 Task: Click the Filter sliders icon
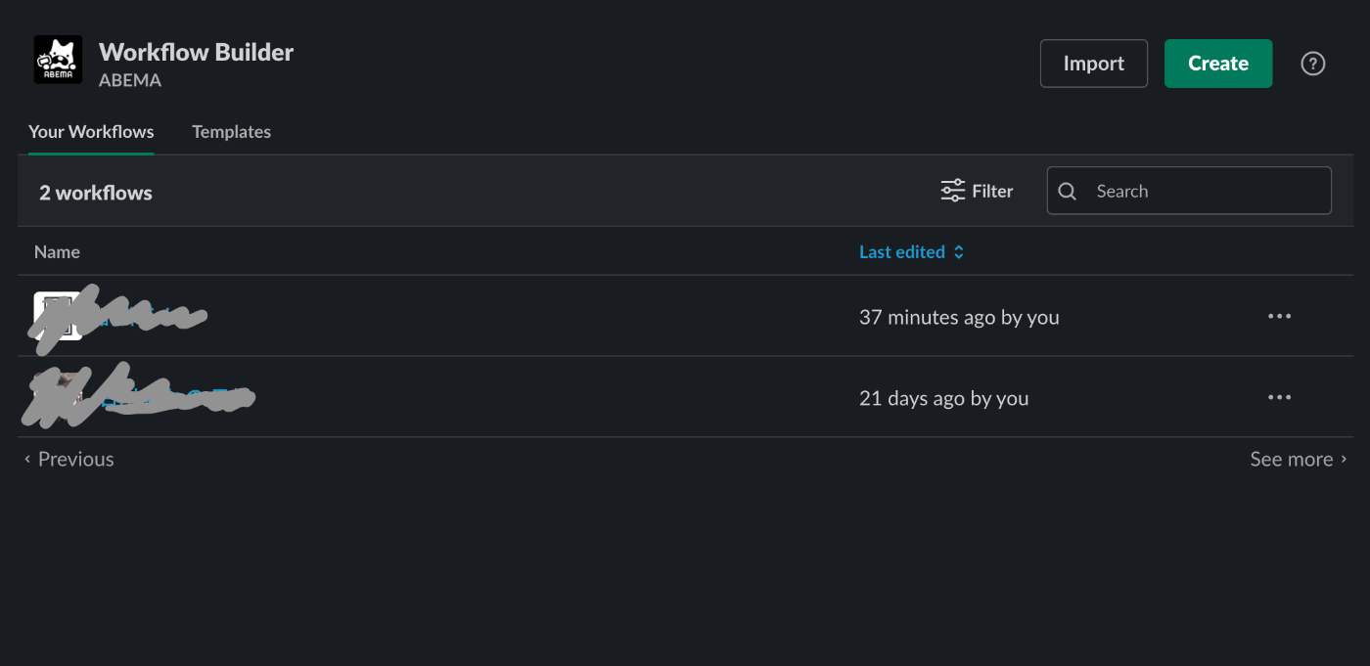[x=952, y=191]
